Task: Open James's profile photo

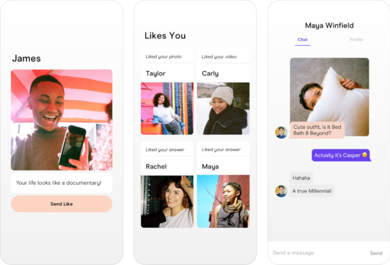Action: [61, 120]
